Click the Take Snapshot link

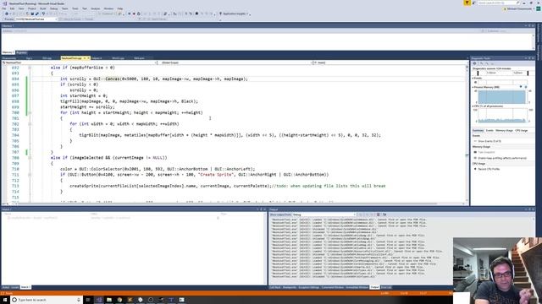pyautogui.click(x=486, y=152)
